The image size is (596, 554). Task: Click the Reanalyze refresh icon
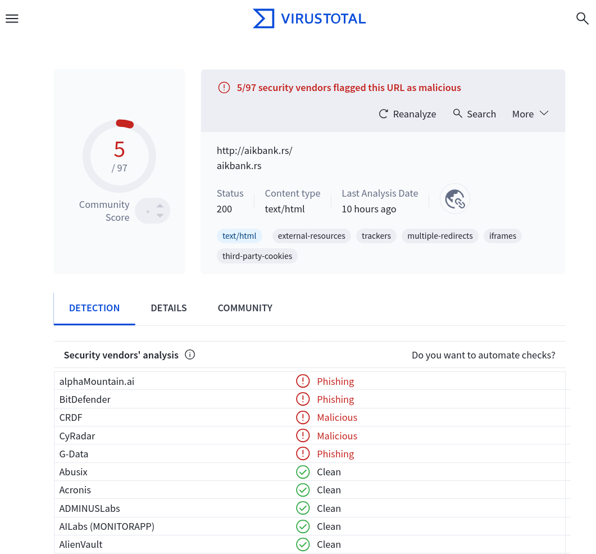tap(384, 113)
